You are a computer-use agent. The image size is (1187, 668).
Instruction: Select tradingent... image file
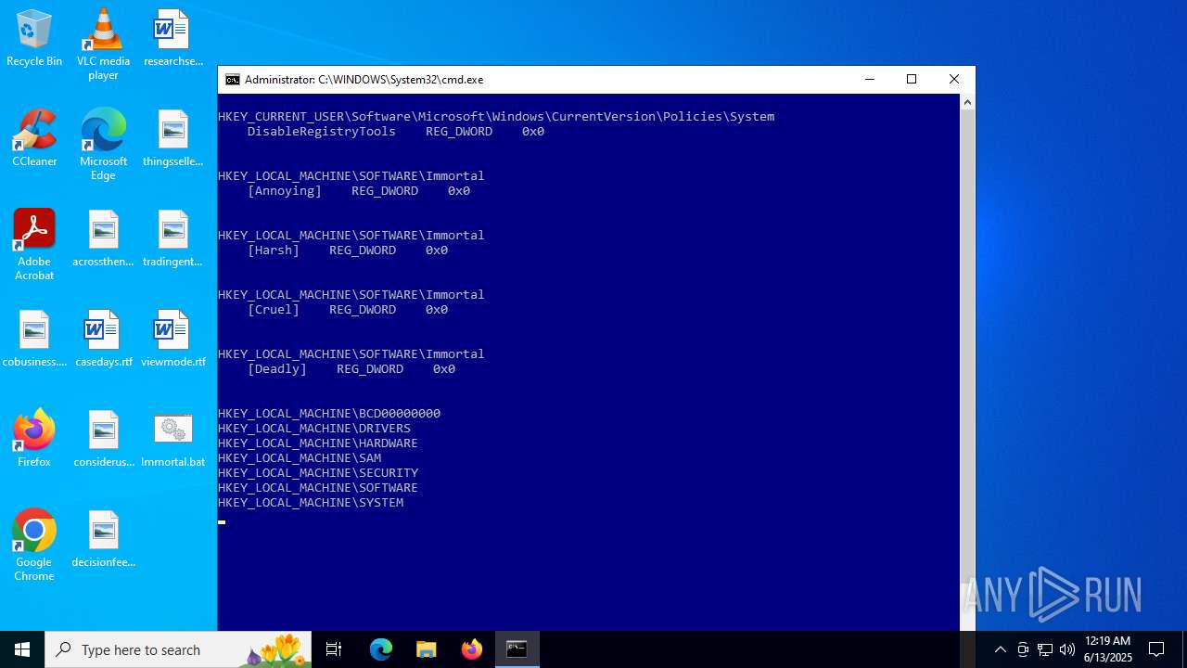[x=172, y=238]
